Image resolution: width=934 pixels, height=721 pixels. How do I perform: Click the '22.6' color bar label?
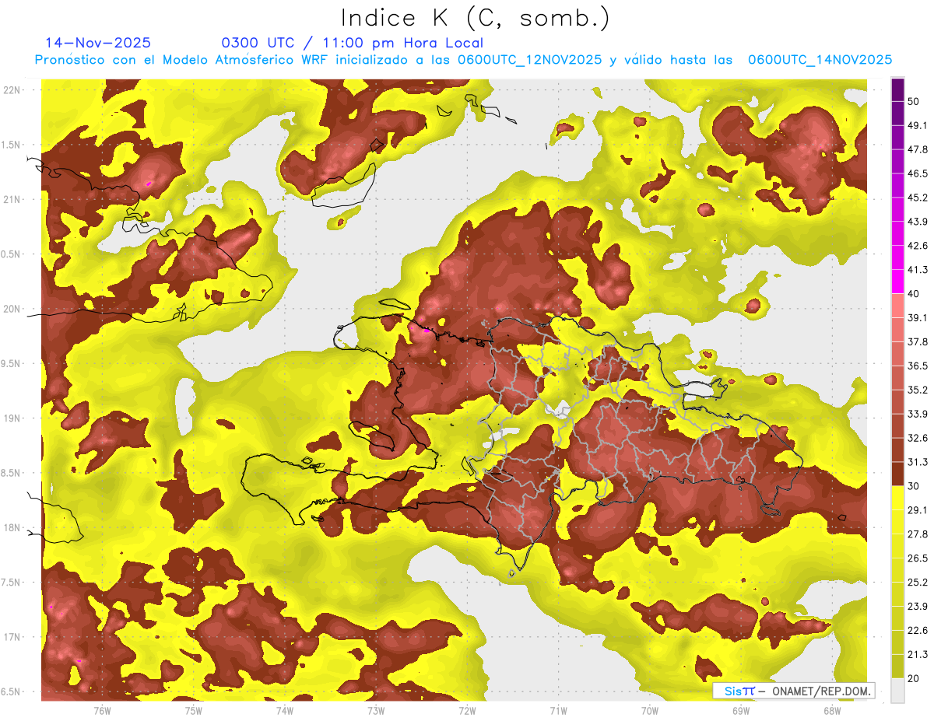click(x=917, y=631)
